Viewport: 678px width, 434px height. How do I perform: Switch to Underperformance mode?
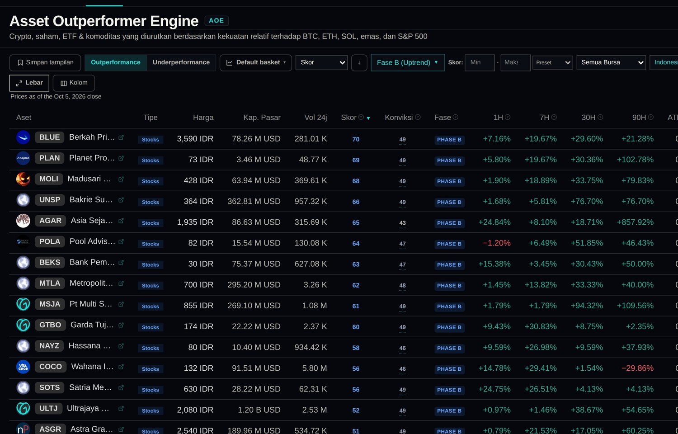click(181, 62)
